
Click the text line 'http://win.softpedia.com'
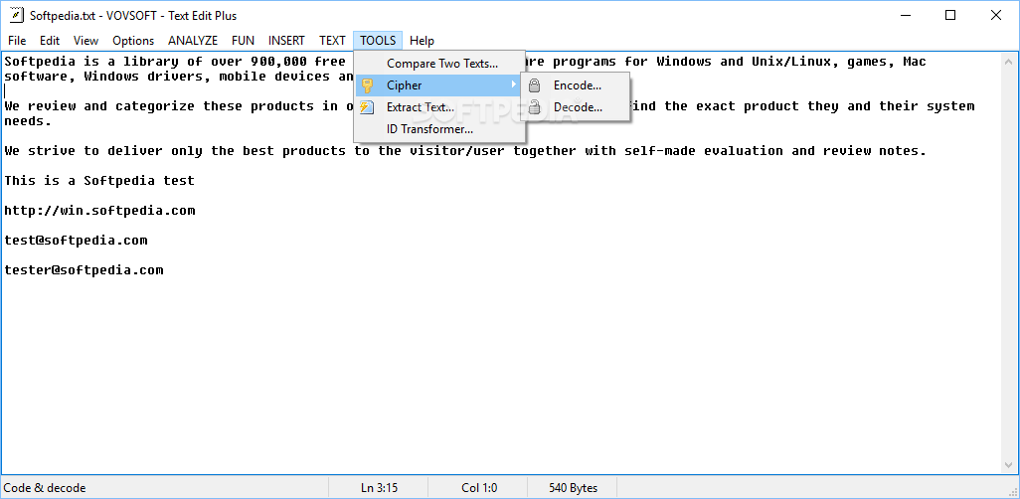(100, 211)
